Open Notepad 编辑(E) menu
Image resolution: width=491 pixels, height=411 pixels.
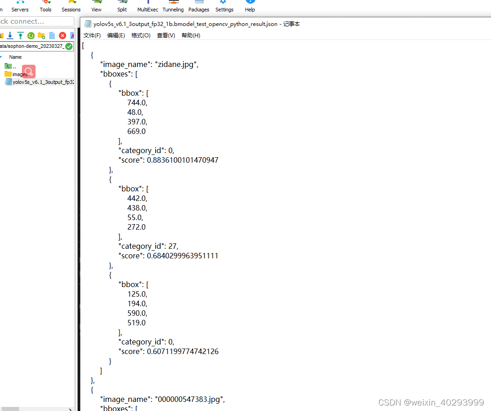(x=116, y=36)
